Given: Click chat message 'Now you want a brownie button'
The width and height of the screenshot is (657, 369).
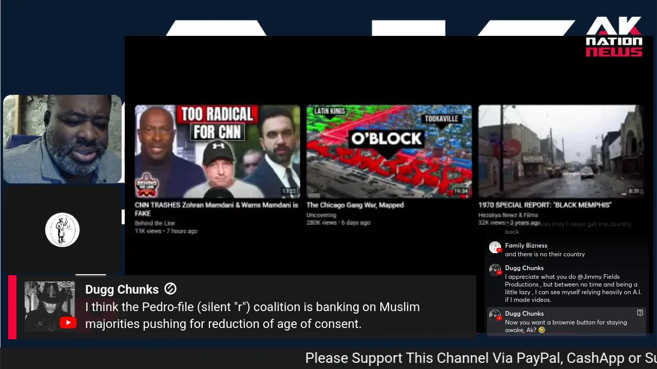Looking at the screenshot, I should pos(566,326).
